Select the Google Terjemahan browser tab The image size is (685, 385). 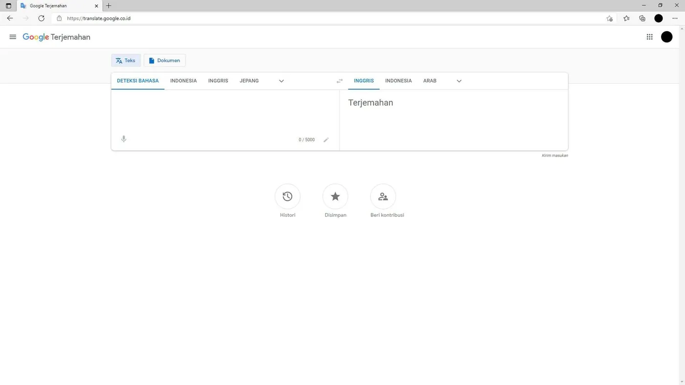(59, 6)
